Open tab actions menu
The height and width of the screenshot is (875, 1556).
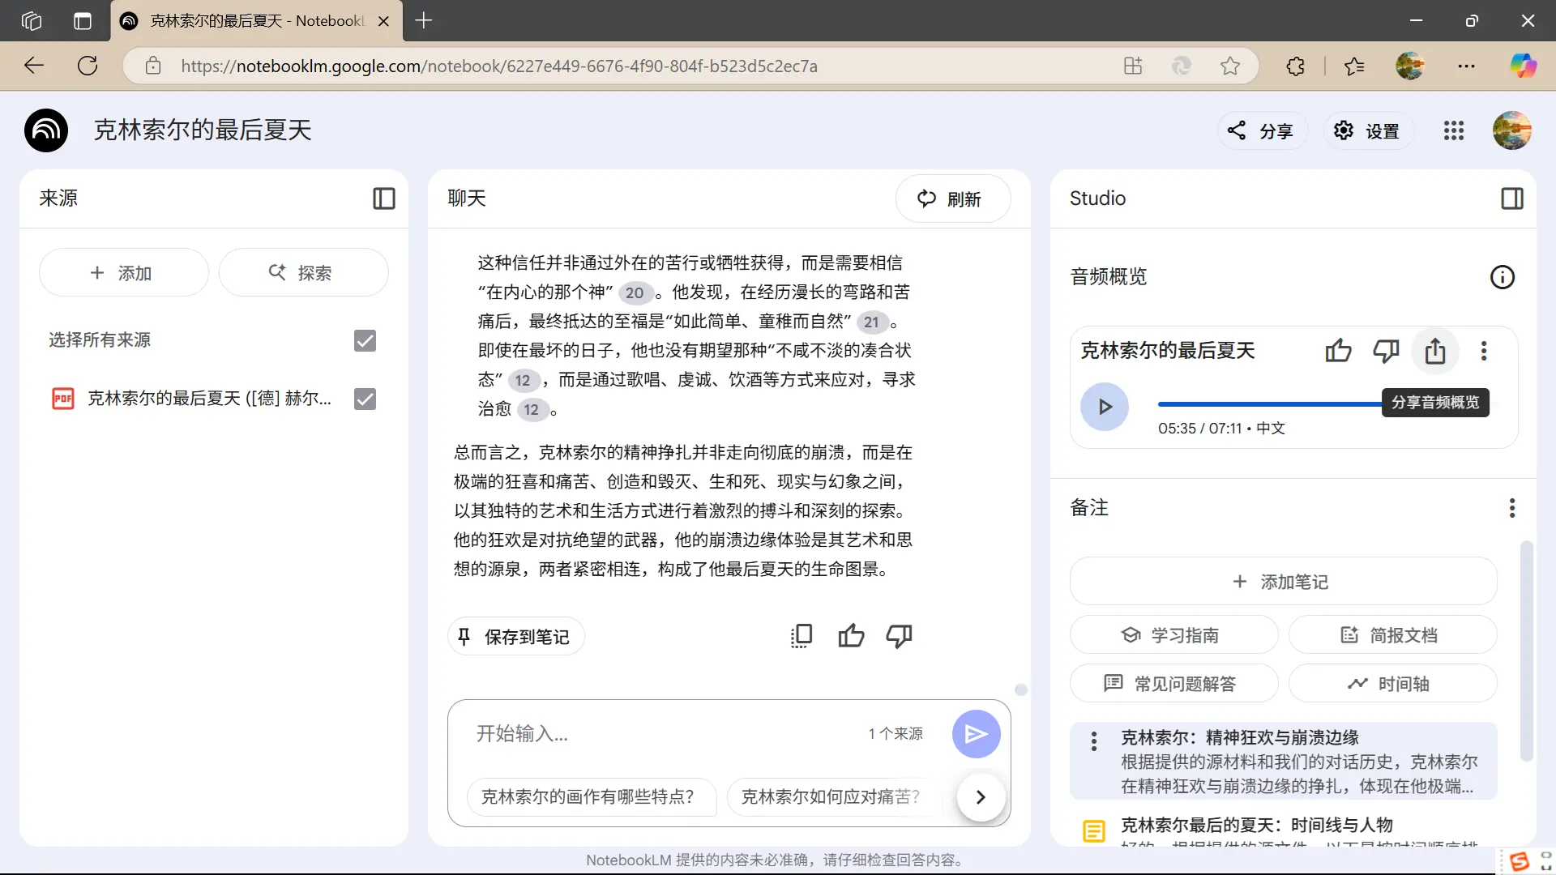coord(83,21)
